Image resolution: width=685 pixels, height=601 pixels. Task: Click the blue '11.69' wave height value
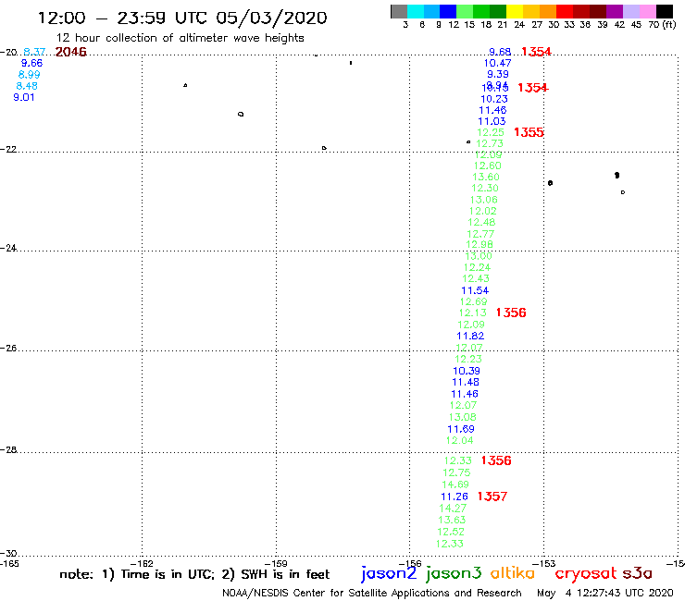pos(461,429)
